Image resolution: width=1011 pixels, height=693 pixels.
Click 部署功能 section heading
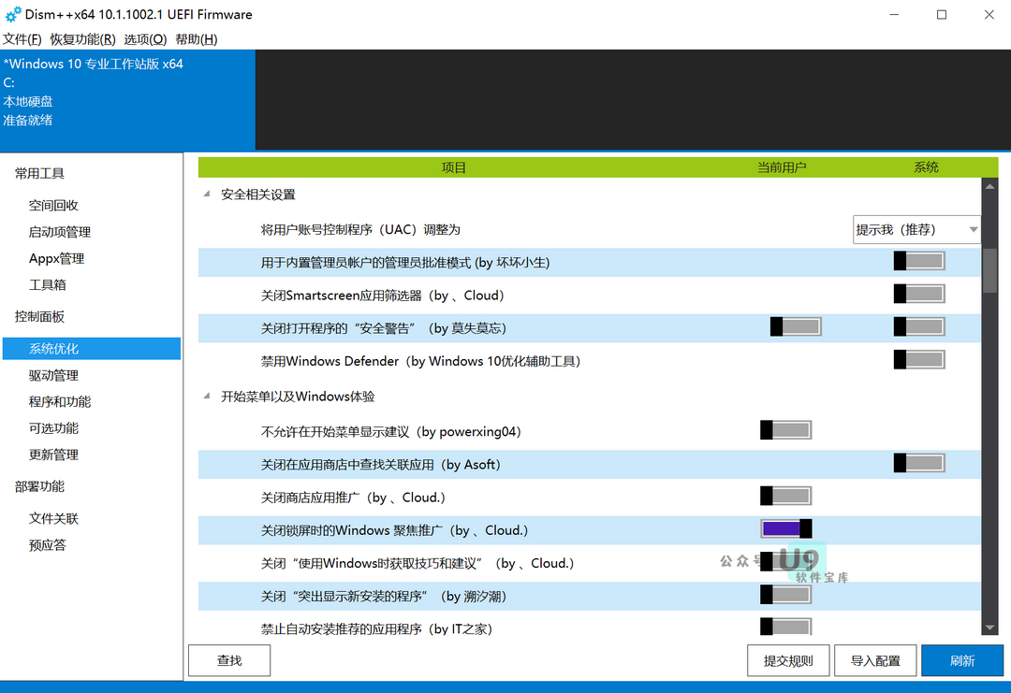click(39, 486)
